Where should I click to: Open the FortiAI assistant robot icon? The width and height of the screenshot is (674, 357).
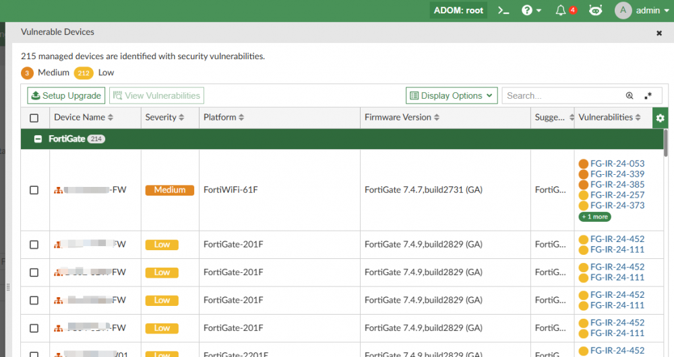(595, 10)
